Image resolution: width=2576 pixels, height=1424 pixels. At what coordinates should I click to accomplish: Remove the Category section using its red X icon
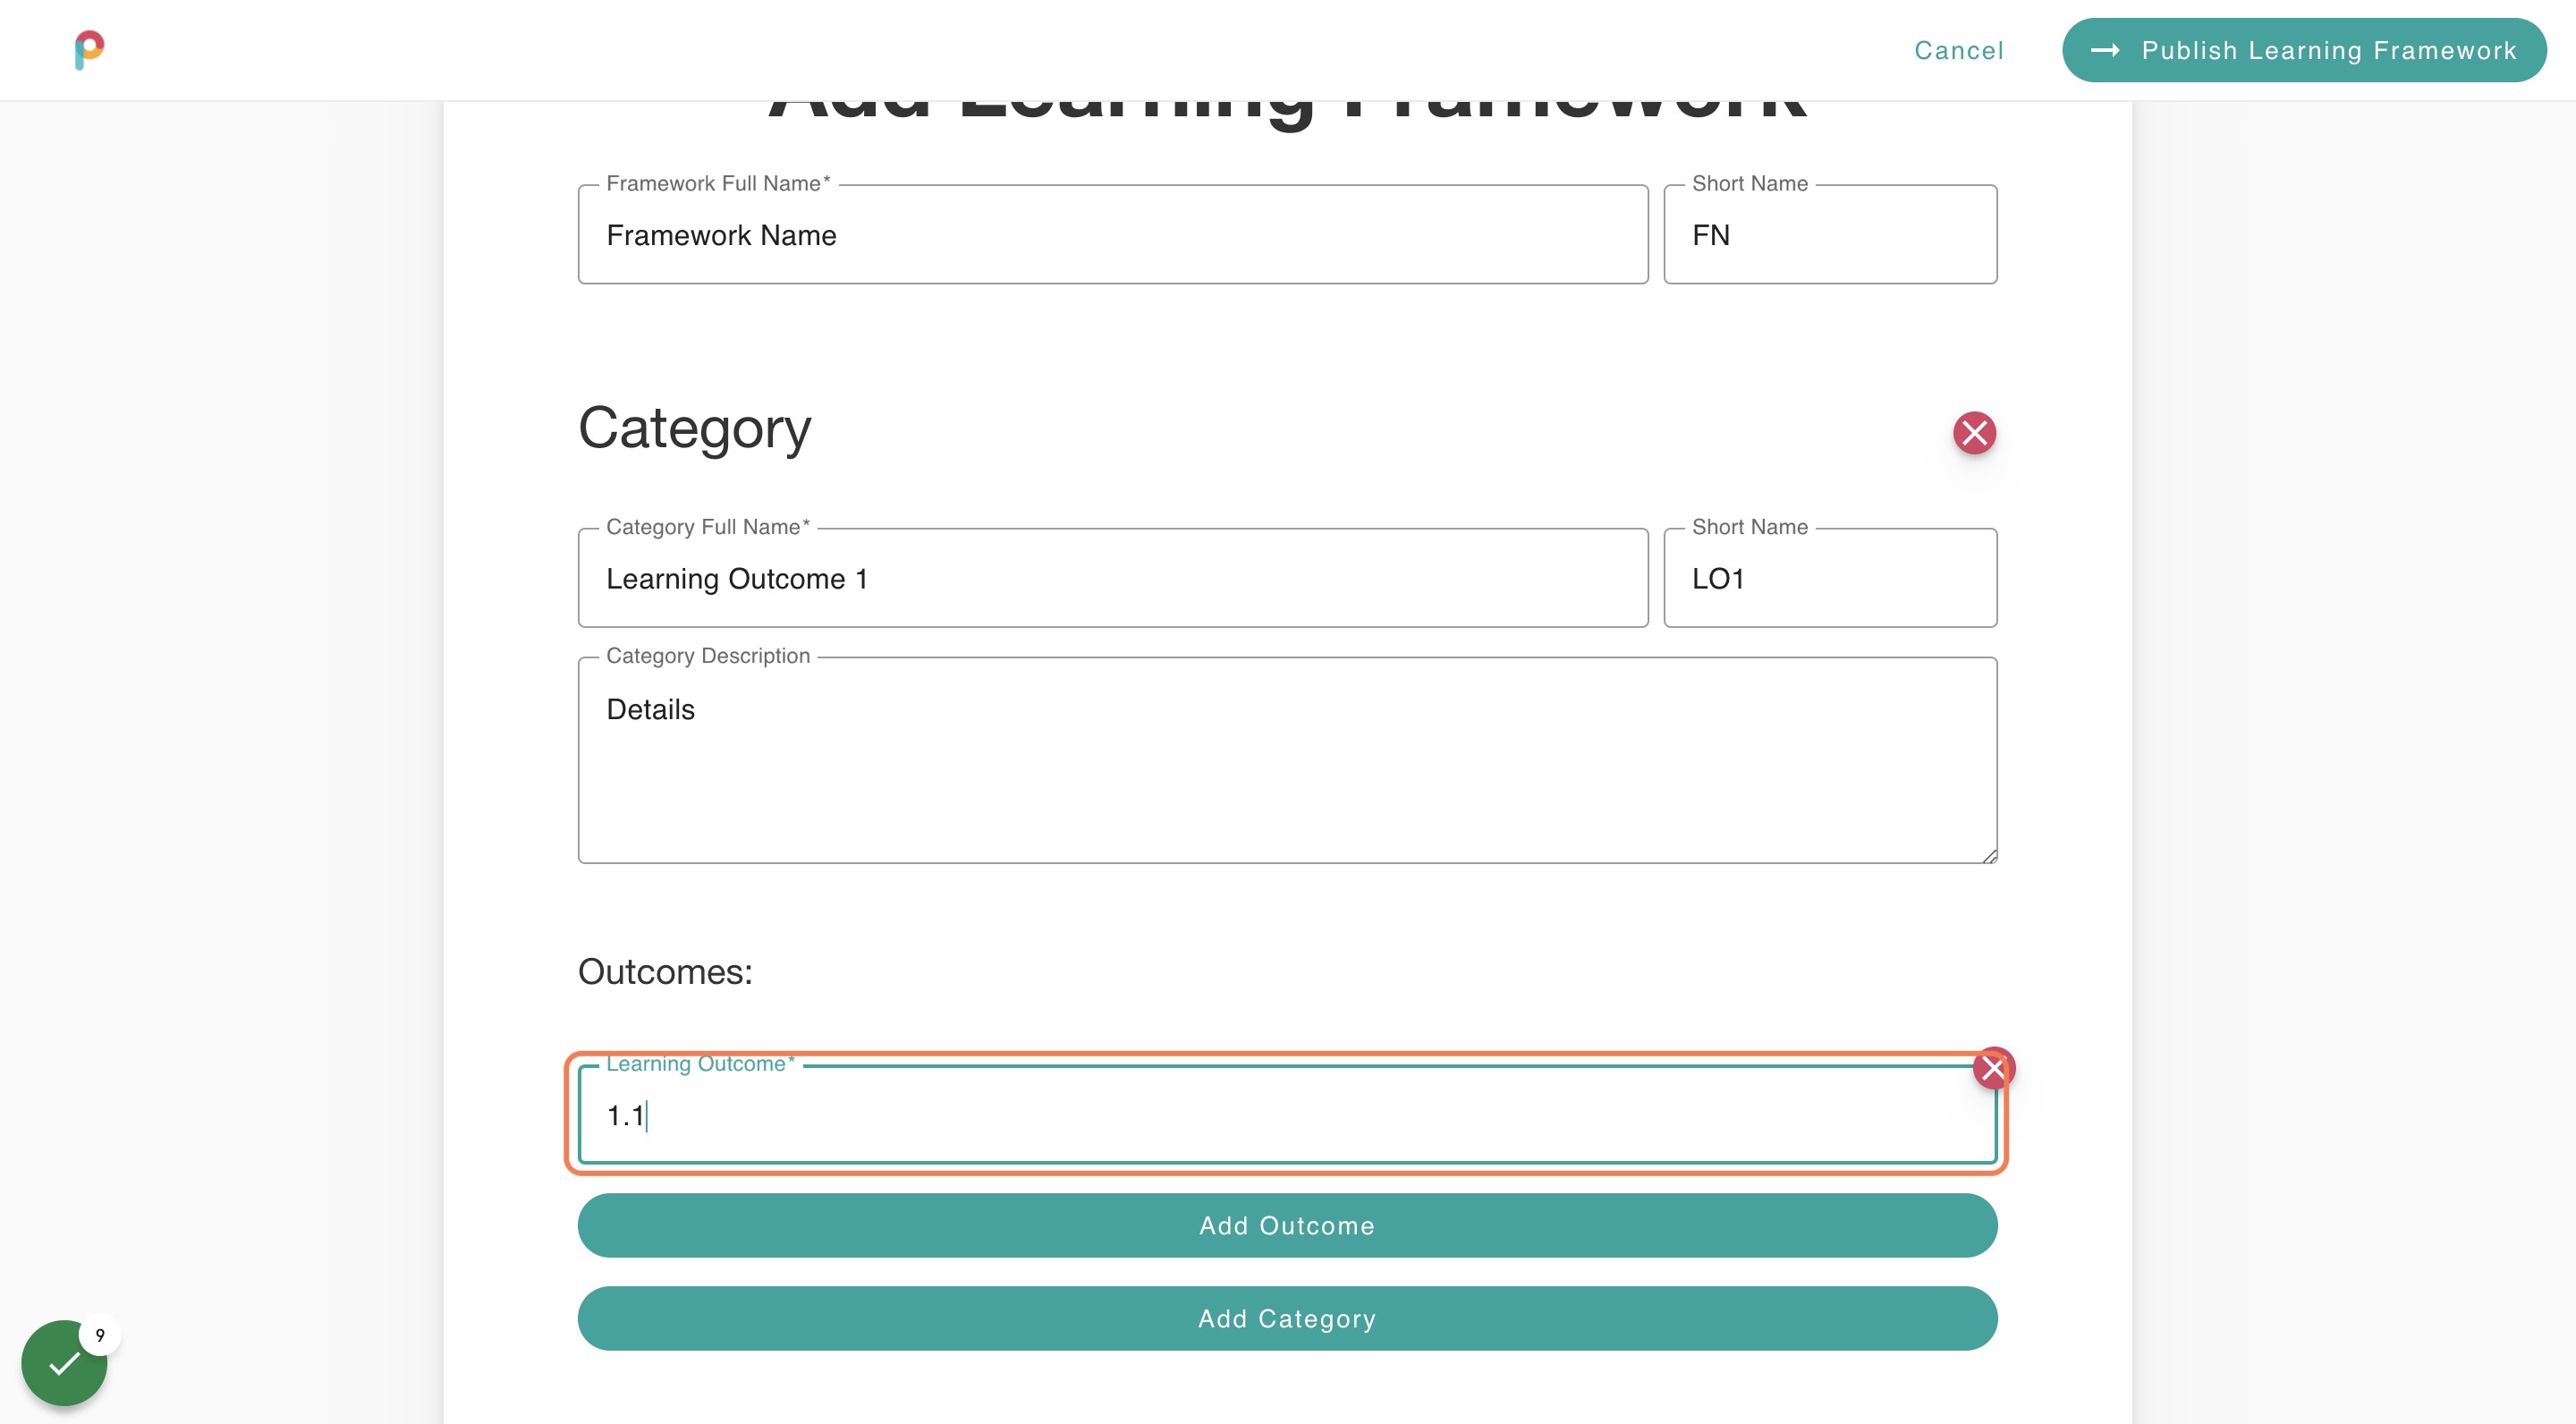point(1974,433)
